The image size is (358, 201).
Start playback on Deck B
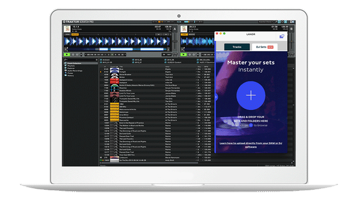(184, 55)
